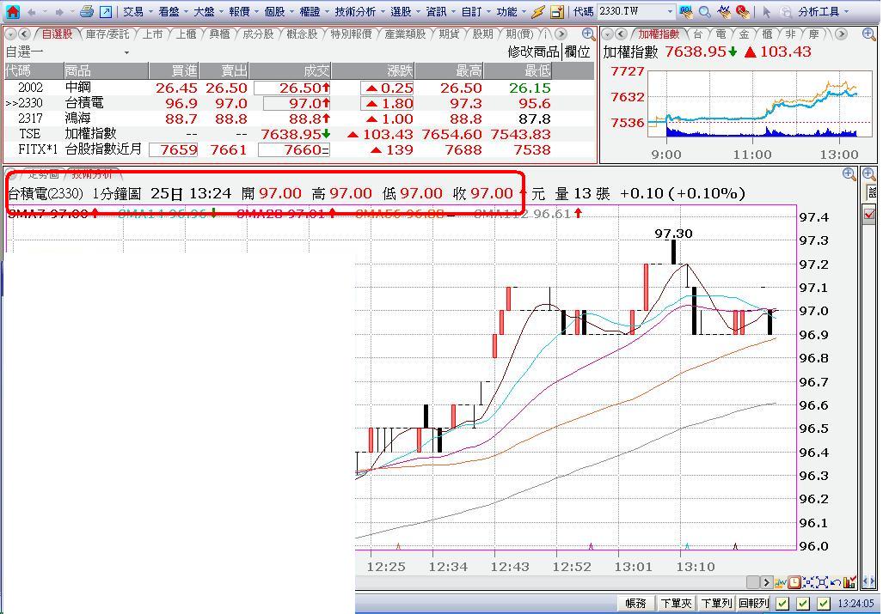
Task: Open the forward arrow history dropdown
Action: 72,11
